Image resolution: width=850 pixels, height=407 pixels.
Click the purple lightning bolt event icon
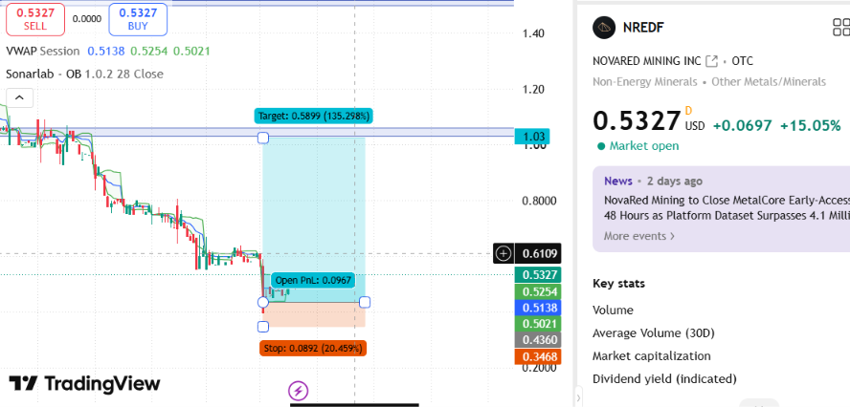click(298, 390)
